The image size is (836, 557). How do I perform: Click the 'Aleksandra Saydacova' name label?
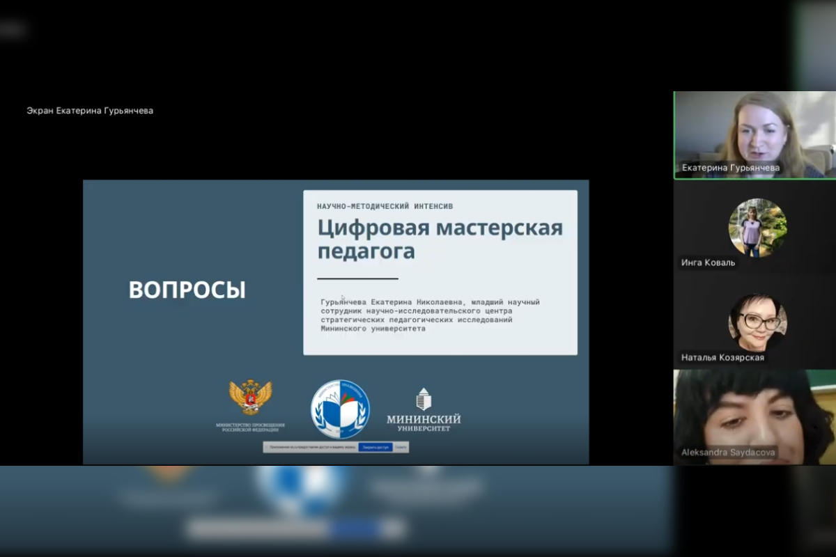728,453
